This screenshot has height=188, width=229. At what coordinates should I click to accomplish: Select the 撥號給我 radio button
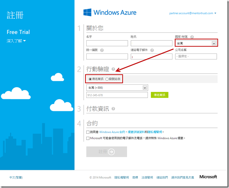point(107,79)
